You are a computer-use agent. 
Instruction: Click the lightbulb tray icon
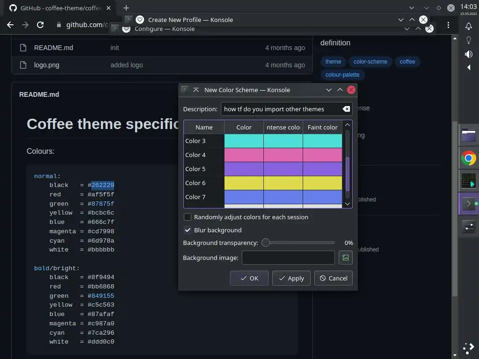click(469, 40)
